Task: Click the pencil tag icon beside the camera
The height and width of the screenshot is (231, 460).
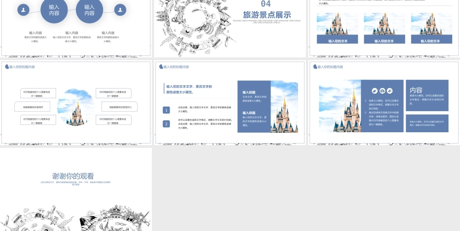Action: tap(374, 91)
